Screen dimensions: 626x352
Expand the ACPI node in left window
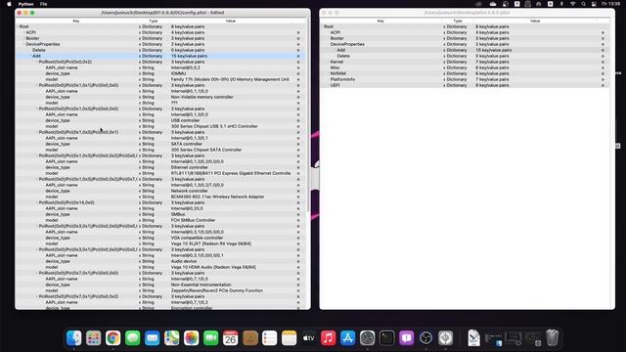(x=23, y=32)
